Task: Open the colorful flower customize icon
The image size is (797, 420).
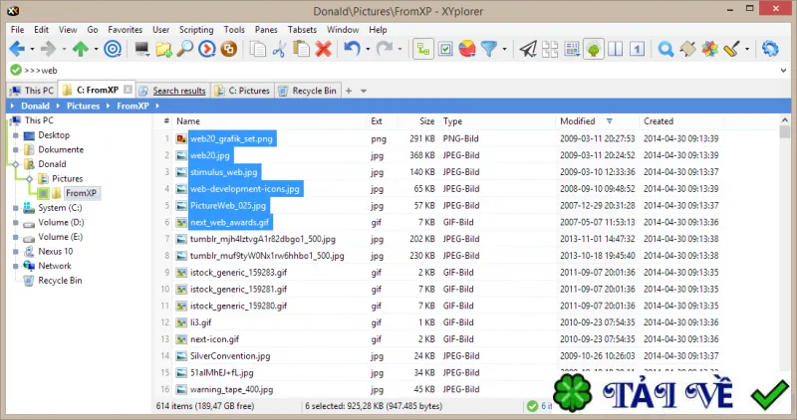Action: point(709,49)
